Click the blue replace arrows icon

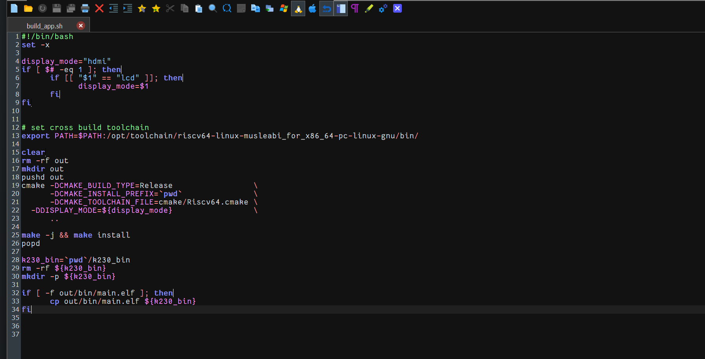(227, 8)
